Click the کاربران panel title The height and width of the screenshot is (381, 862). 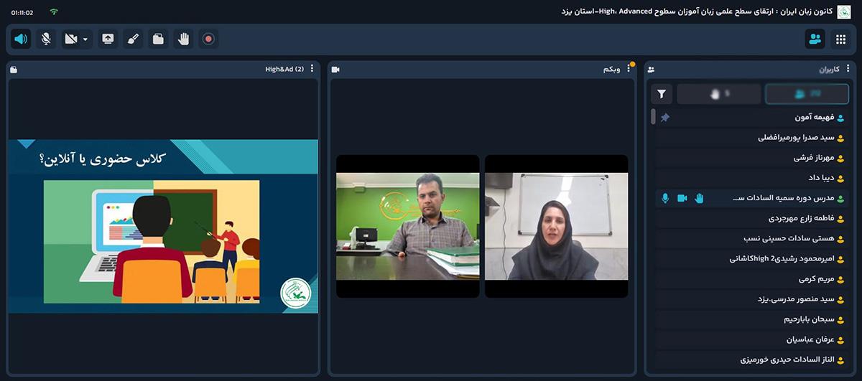pos(829,70)
